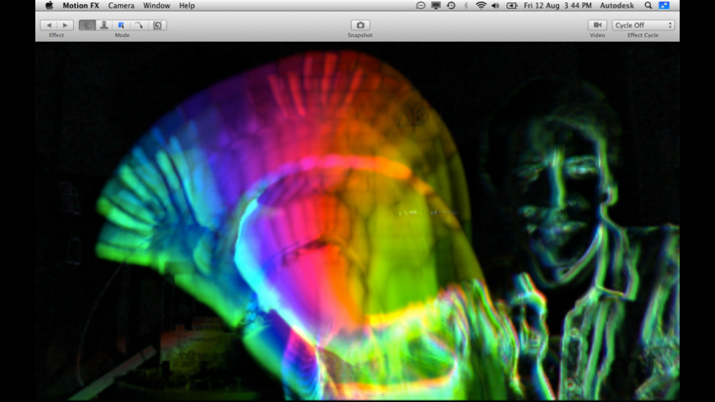Click the live camera effect preview
This screenshot has height=402, width=715.
pyautogui.click(x=357, y=222)
